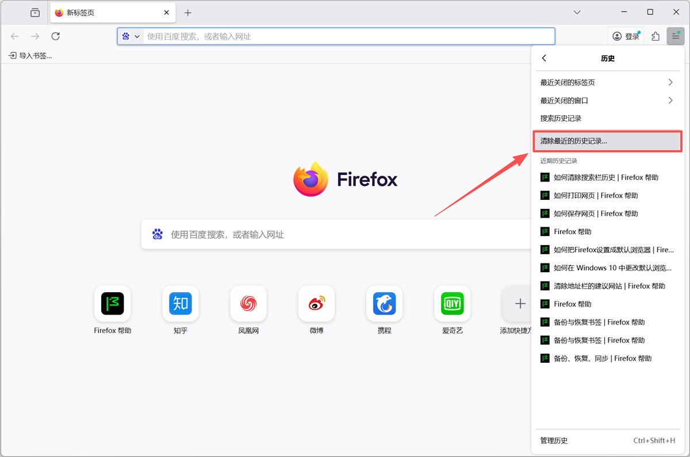Open 如何打印网页 history entry
The width and height of the screenshot is (690, 457).
(596, 195)
